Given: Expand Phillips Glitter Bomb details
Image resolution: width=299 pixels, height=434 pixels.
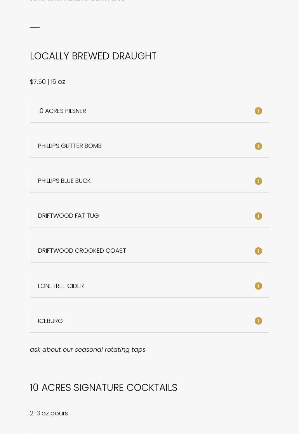Looking at the screenshot, I should tap(70, 146).
